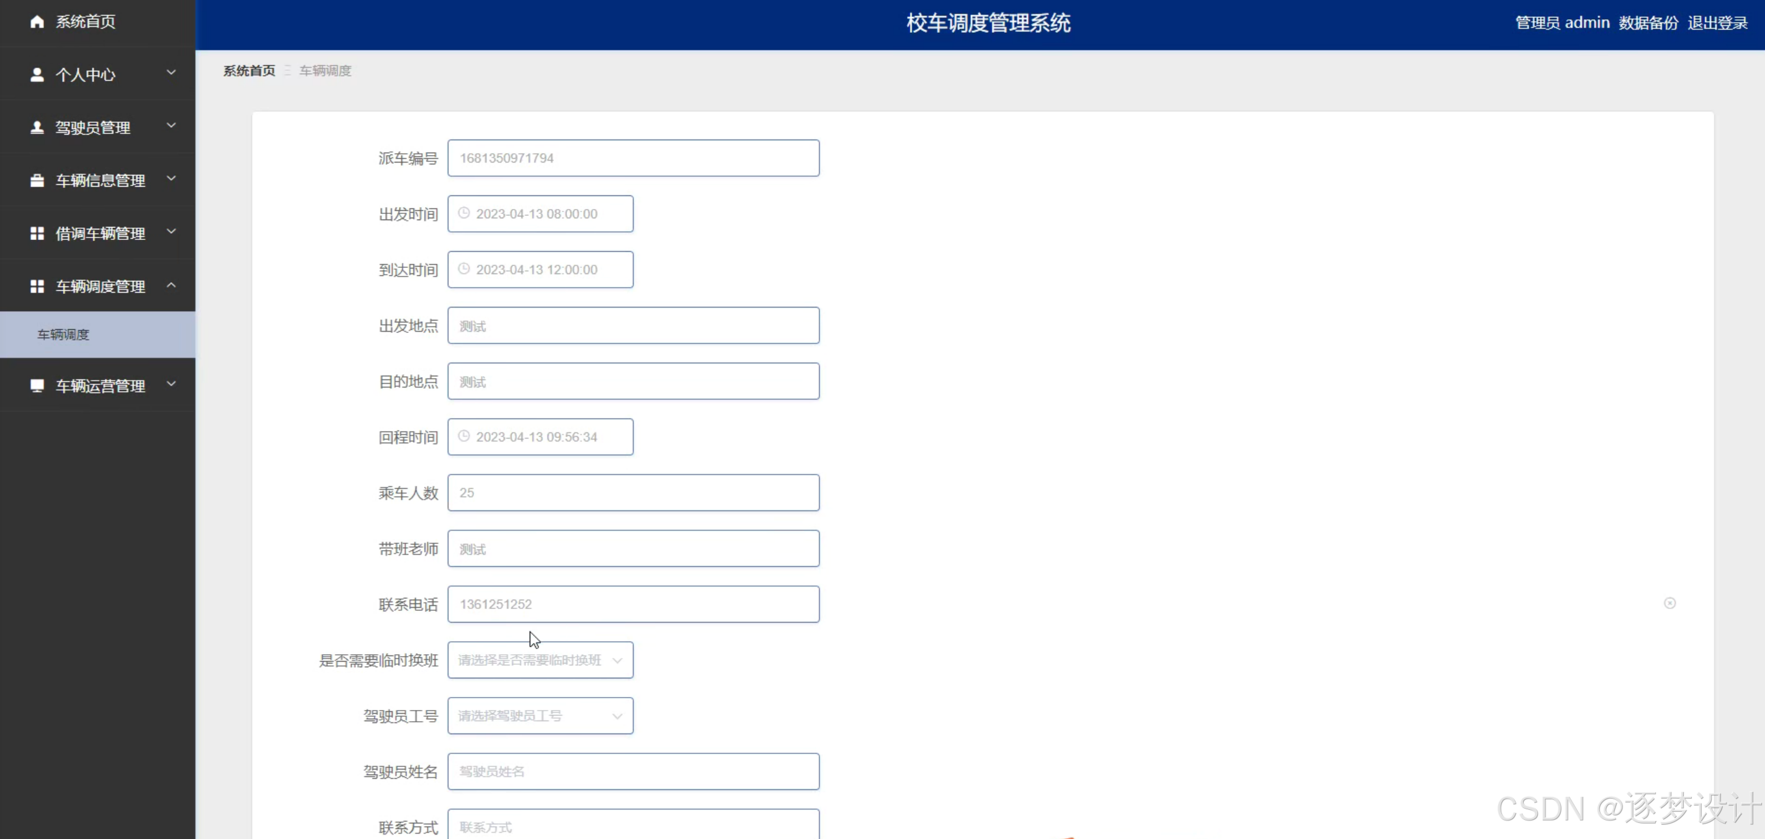Click the 联系方式 input field
The width and height of the screenshot is (1765, 839).
pyautogui.click(x=634, y=825)
